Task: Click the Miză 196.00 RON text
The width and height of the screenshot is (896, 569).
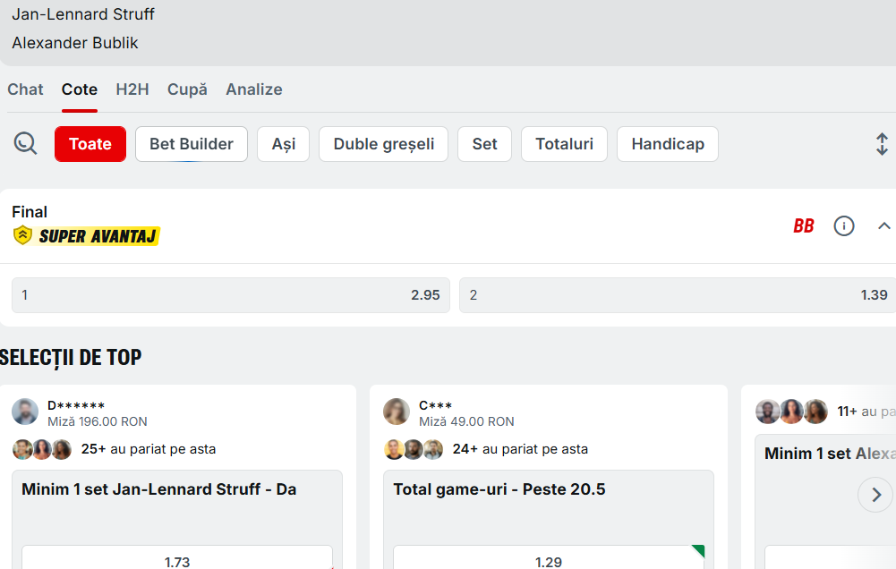Action: (x=98, y=421)
